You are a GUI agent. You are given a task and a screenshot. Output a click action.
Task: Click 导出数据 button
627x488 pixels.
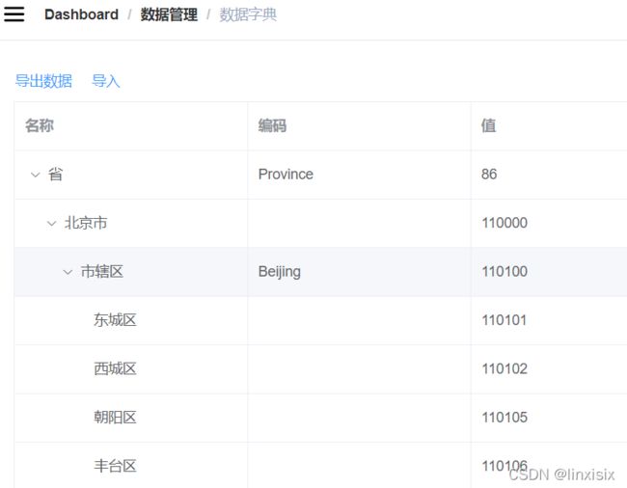43,81
